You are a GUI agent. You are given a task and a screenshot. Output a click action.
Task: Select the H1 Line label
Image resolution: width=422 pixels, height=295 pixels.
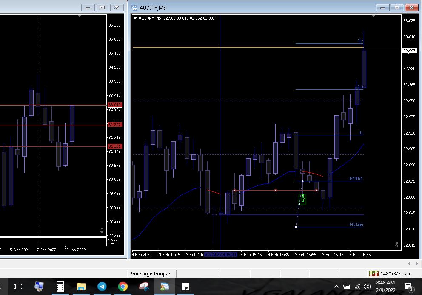click(356, 225)
